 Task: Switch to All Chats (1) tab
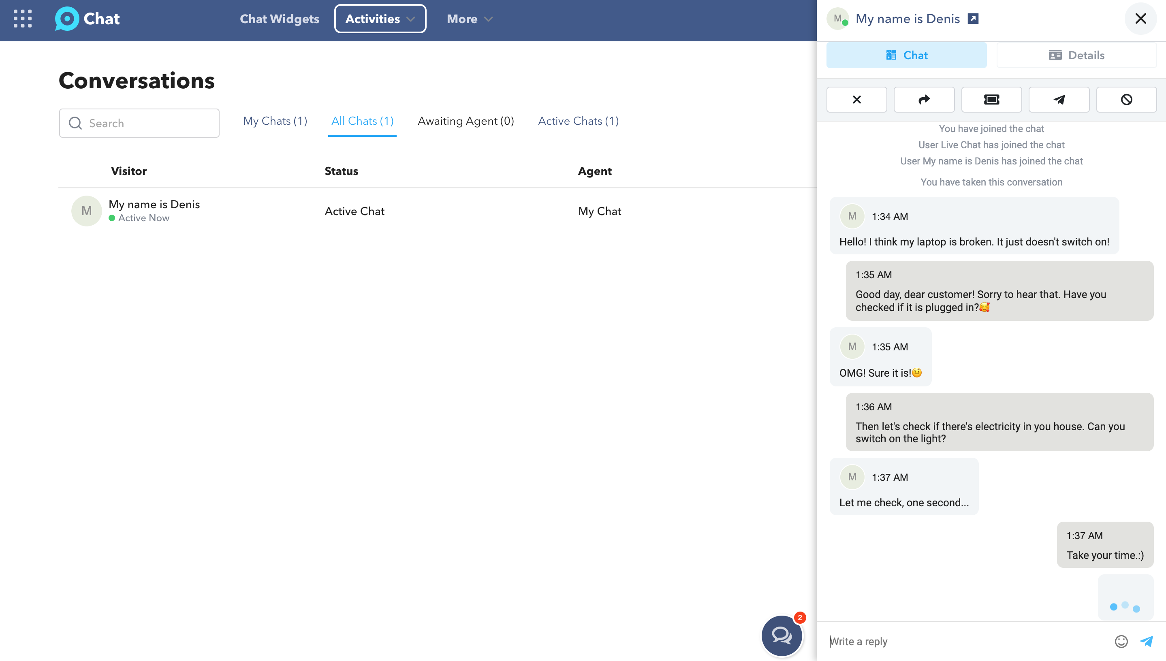362,121
